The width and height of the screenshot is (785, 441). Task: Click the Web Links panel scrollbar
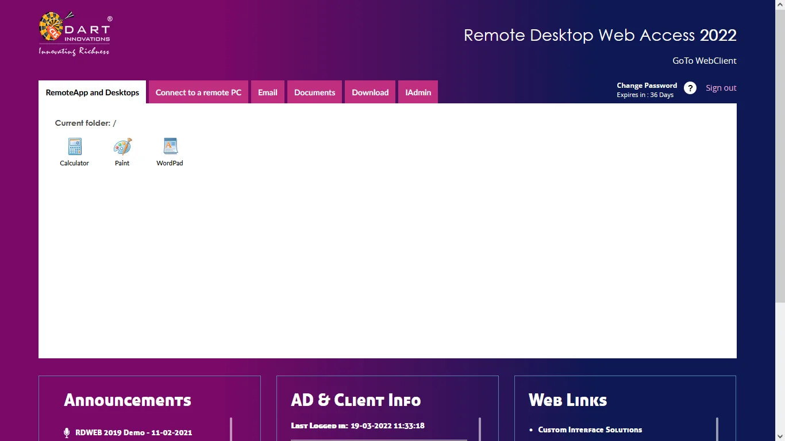pyautogui.click(x=717, y=429)
